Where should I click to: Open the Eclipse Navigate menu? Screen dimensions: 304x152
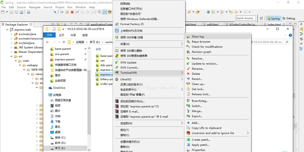[x=35, y=7]
